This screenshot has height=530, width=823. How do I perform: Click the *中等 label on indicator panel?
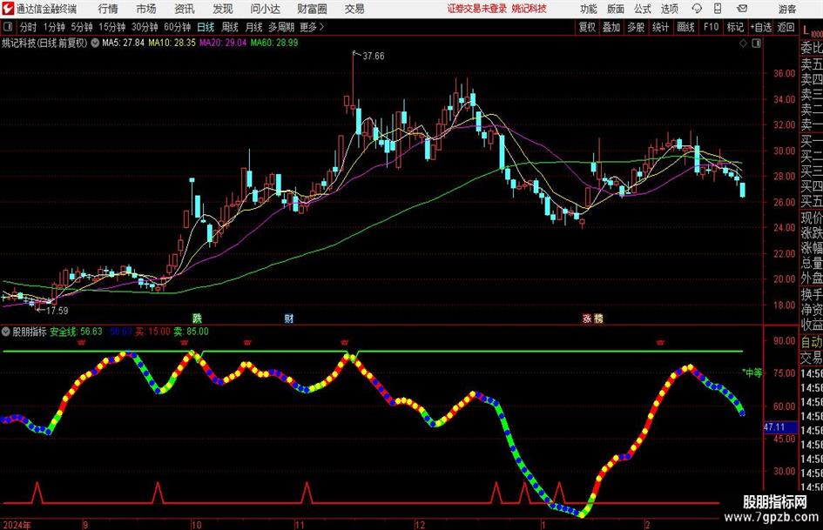click(752, 372)
